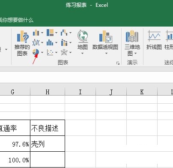Insert a waterfall or stock chart
This screenshot has height=168, width=173.
[x=64, y=33]
